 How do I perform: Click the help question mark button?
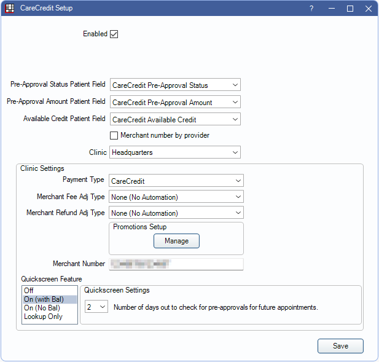click(311, 9)
